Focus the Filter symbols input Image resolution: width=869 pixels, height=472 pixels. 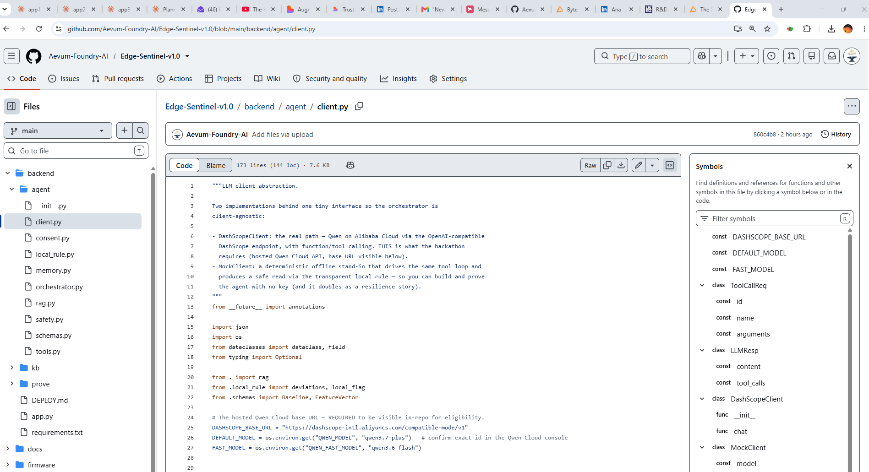(x=774, y=218)
